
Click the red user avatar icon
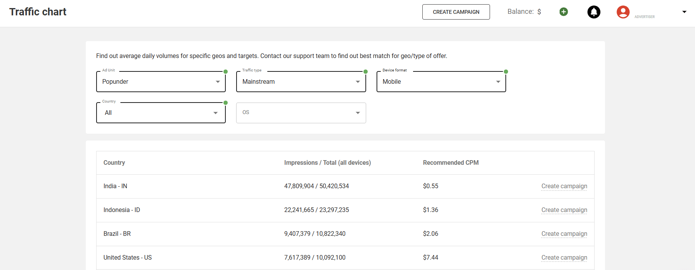click(x=623, y=12)
